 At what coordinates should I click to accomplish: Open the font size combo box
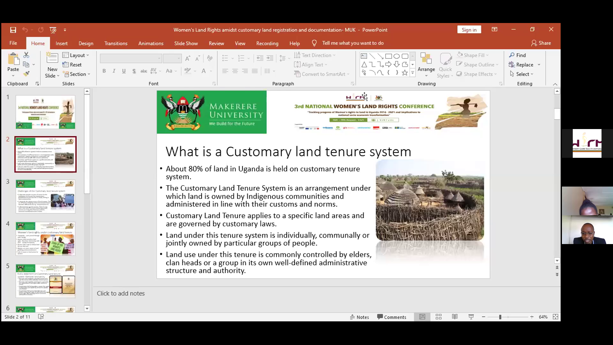coord(172,58)
